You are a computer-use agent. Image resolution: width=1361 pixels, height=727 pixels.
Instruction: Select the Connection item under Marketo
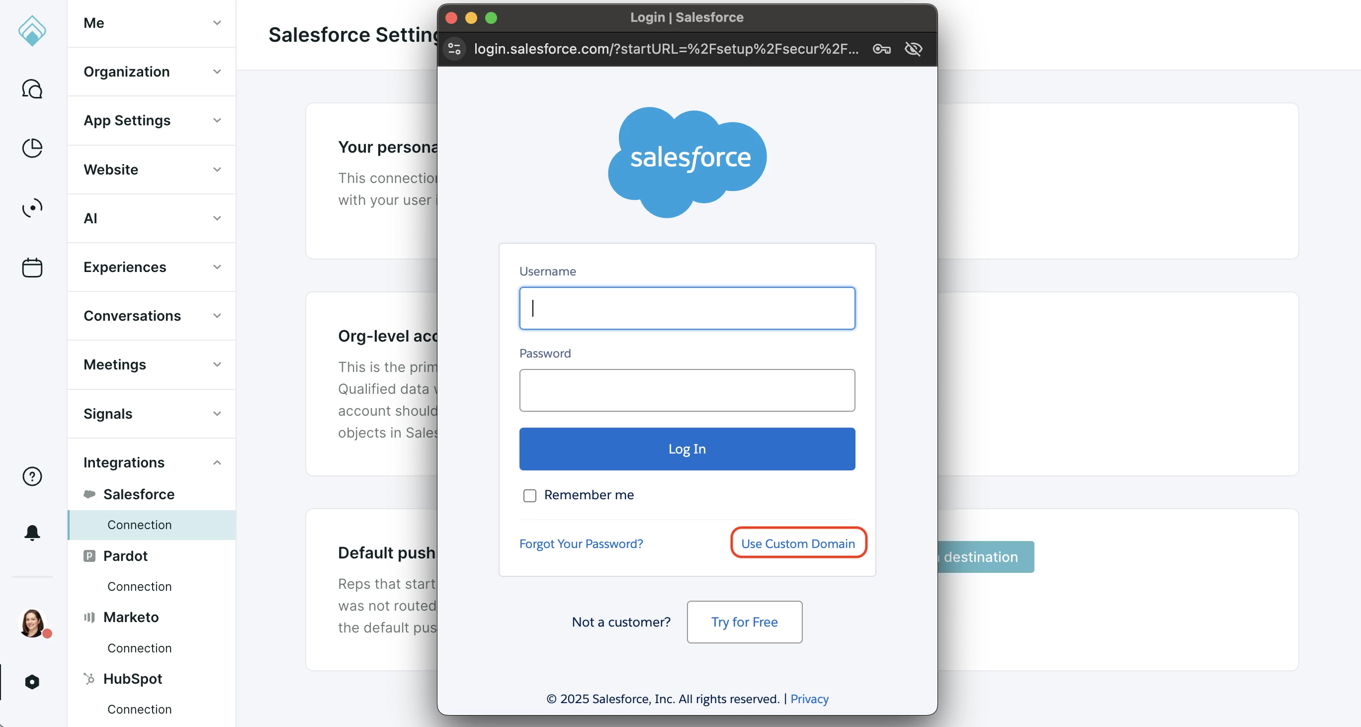[x=140, y=648]
